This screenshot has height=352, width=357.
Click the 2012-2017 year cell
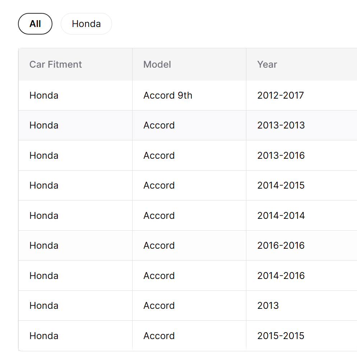point(280,95)
